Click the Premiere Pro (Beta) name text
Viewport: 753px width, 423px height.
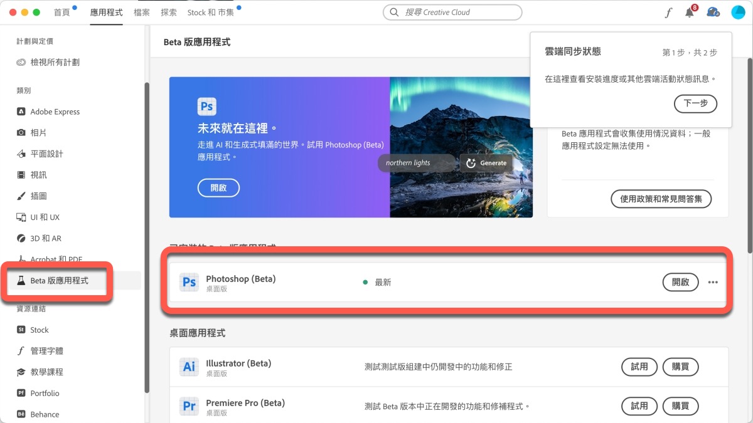pyautogui.click(x=245, y=402)
